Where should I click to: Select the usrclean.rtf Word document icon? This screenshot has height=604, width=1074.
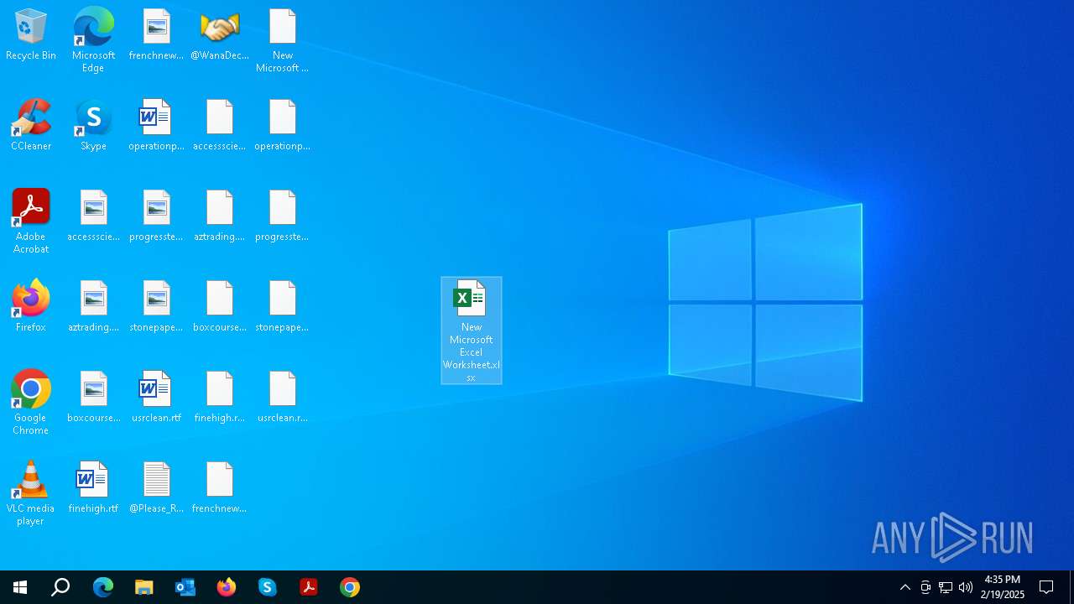(x=156, y=398)
